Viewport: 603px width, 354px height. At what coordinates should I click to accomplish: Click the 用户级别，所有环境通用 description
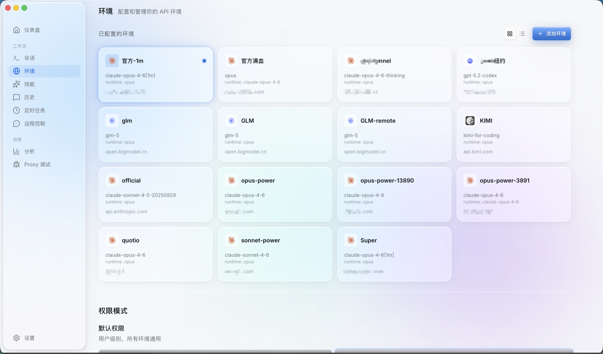[130, 339]
